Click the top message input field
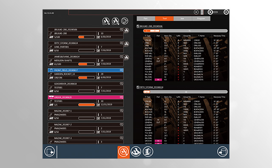The height and width of the screenshot is (168, 272). coord(131,12)
